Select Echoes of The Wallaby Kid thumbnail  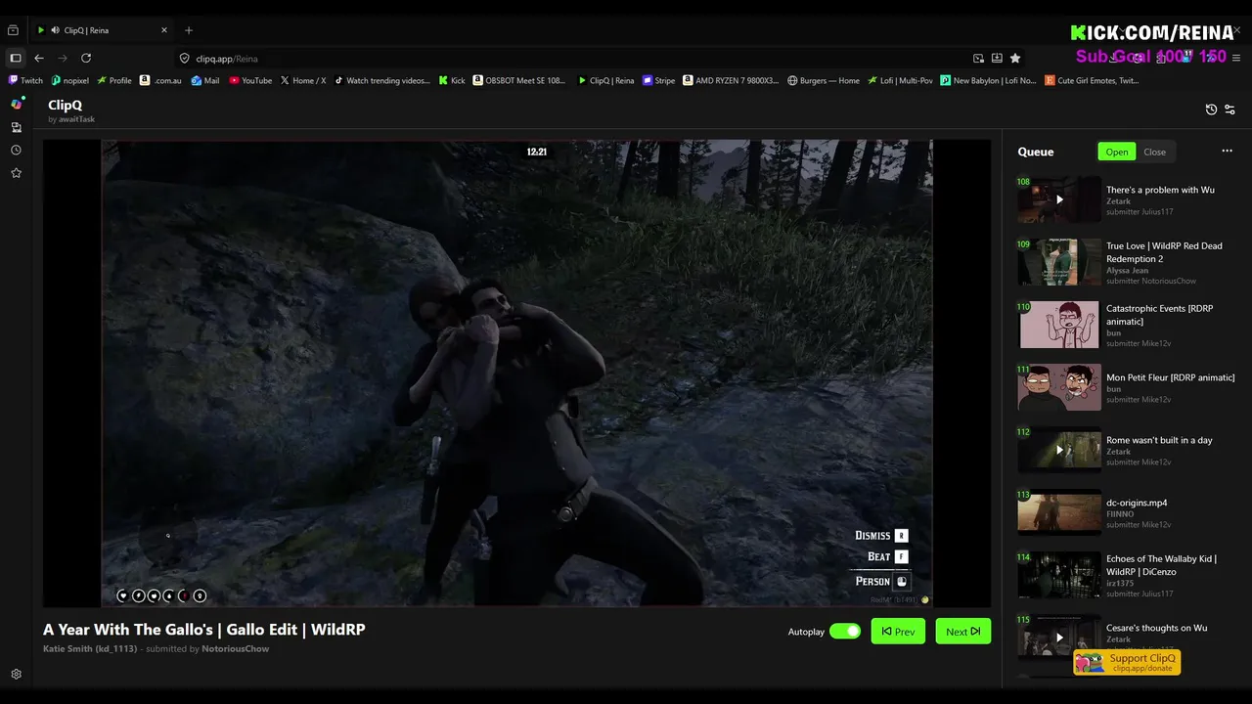[x=1059, y=575]
